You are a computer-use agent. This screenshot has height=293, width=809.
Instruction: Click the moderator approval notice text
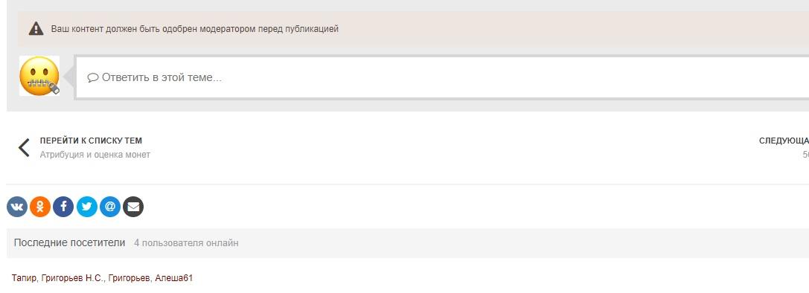[194, 29]
